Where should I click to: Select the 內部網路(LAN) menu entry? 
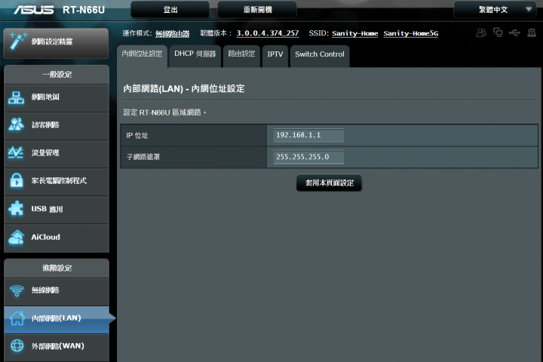(57, 319)
